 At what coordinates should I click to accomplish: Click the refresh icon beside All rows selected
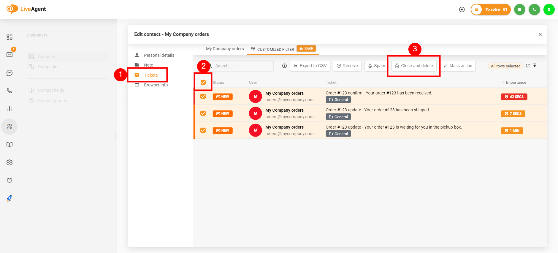coord(528,66)
